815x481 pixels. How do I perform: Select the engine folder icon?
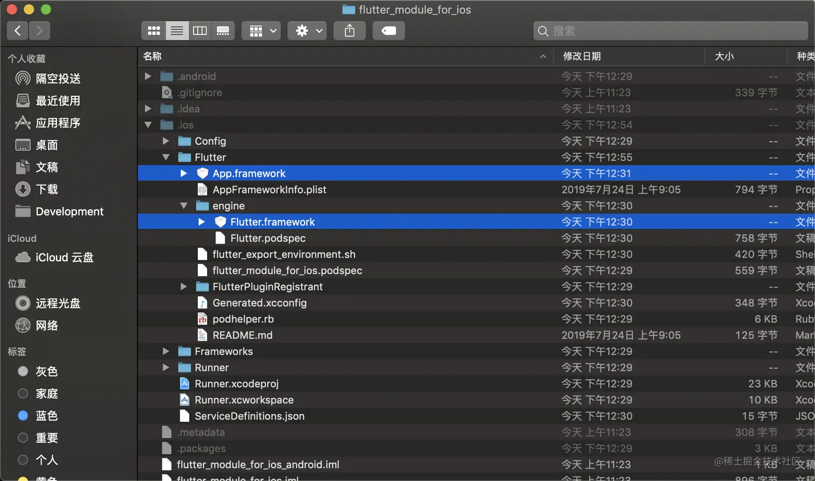(202, 206)
